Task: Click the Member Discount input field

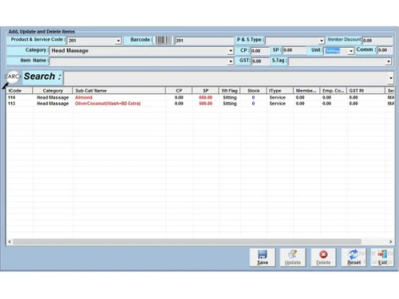Action: [377, 41]
